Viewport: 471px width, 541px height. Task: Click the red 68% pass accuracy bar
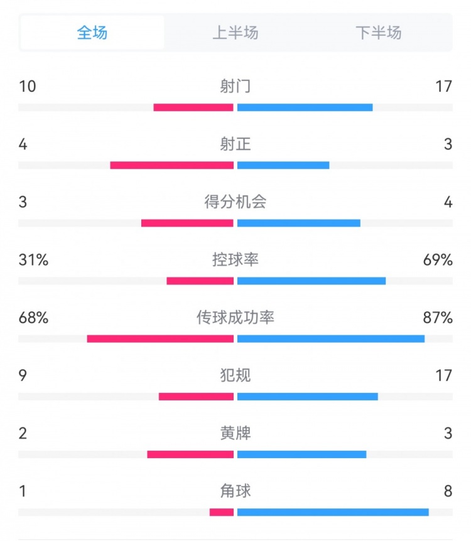point(160,339)
